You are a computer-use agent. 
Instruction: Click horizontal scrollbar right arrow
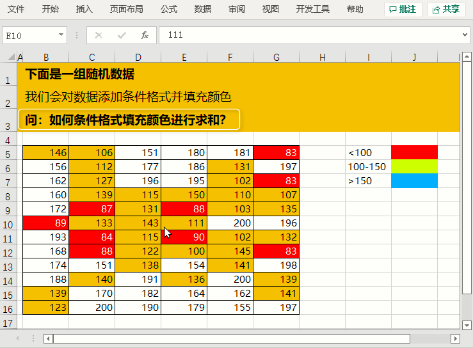click(x=455, y=338)
